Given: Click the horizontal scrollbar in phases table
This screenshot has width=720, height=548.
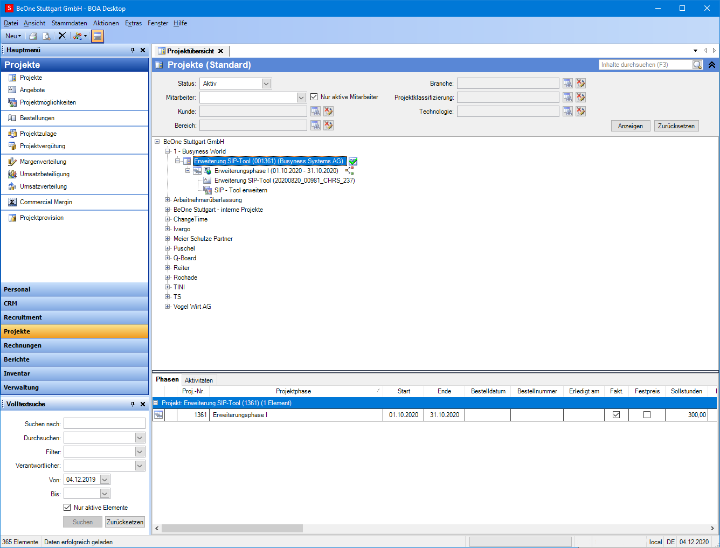Looking at the screenshot, I should tap(232, 529).
